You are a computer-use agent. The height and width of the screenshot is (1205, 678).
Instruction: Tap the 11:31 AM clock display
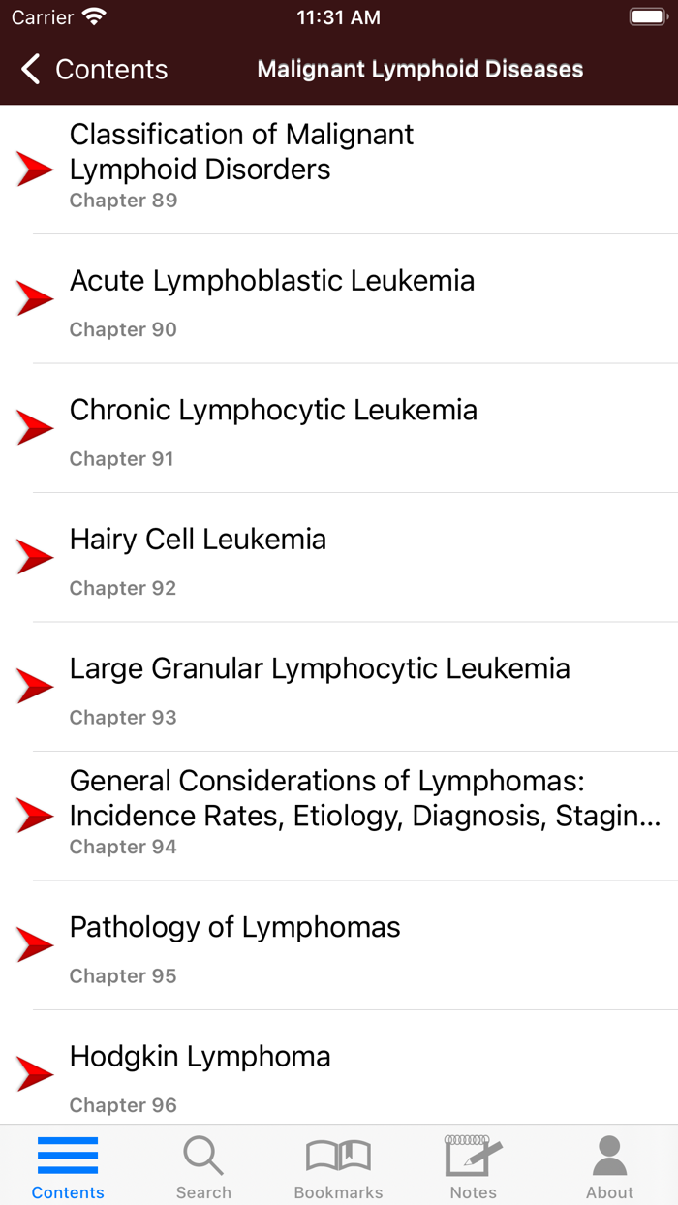(x=339, y=15)
